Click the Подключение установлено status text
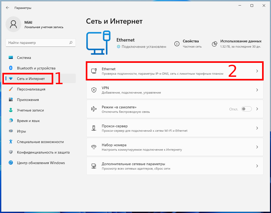Screen dimensions: 271x213 tap(144, 47)
